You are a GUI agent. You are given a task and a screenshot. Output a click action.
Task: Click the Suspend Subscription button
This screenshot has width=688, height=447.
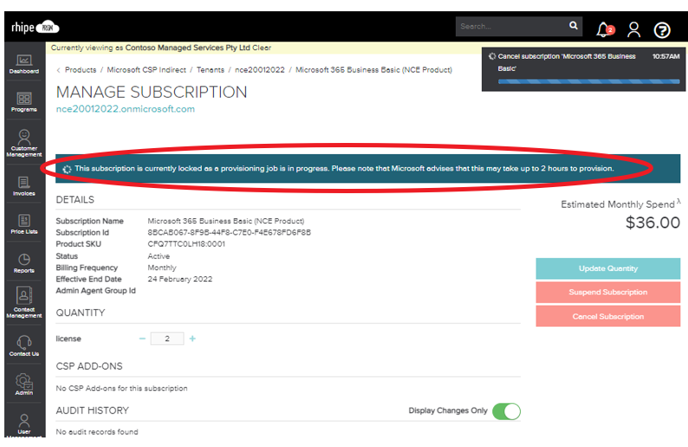click(x=607, y=292)
